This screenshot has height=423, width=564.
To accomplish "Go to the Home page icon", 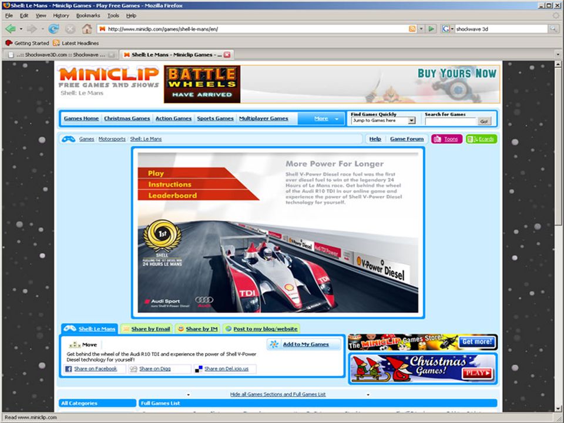I will pos(87,29).
